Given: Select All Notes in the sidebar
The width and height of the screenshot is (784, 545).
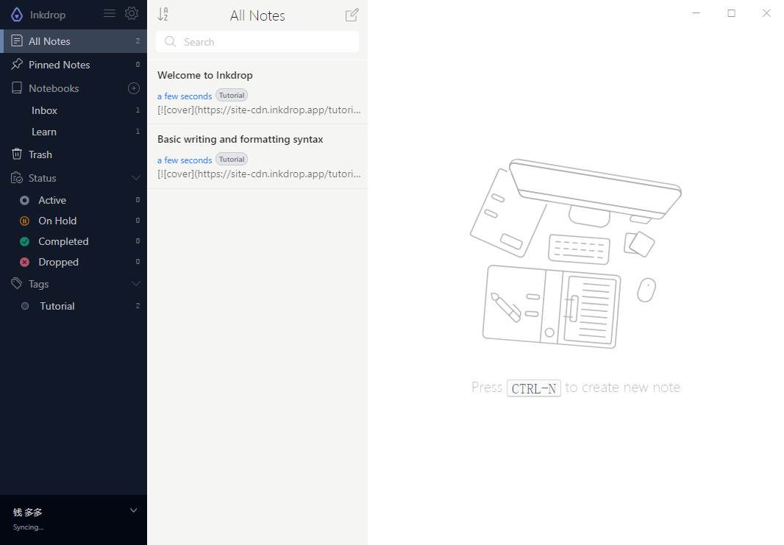Looking at the screenshot, I should [74, 41].
